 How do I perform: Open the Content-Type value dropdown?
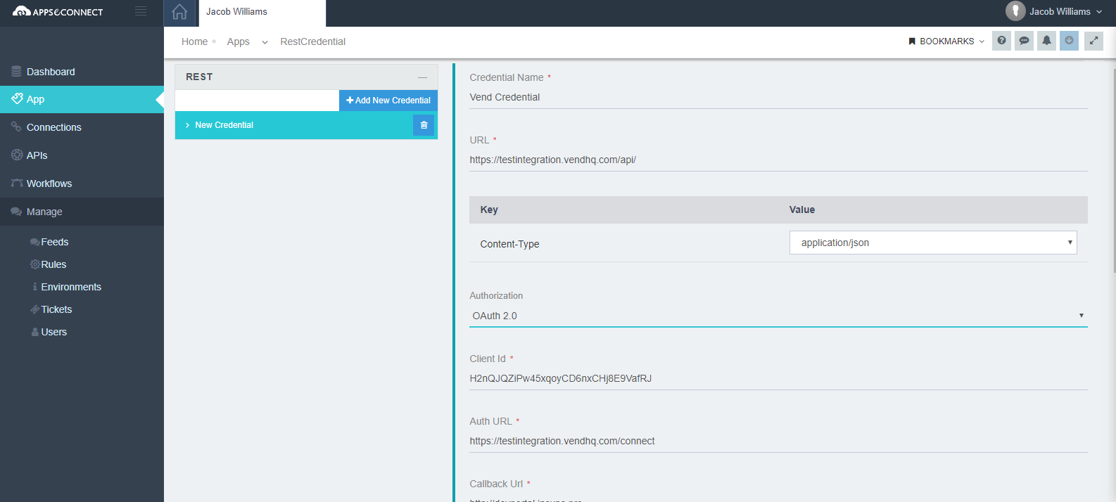click(x=933, y=243)
